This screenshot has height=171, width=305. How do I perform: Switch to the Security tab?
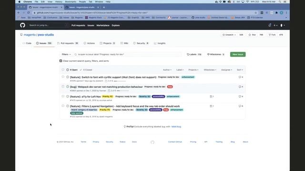141,43
